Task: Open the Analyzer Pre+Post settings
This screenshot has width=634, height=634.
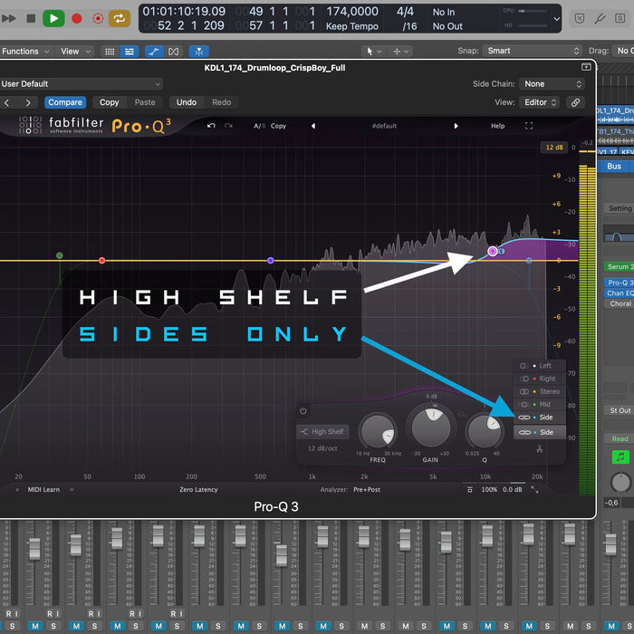Action: click(x=366, y=490)
